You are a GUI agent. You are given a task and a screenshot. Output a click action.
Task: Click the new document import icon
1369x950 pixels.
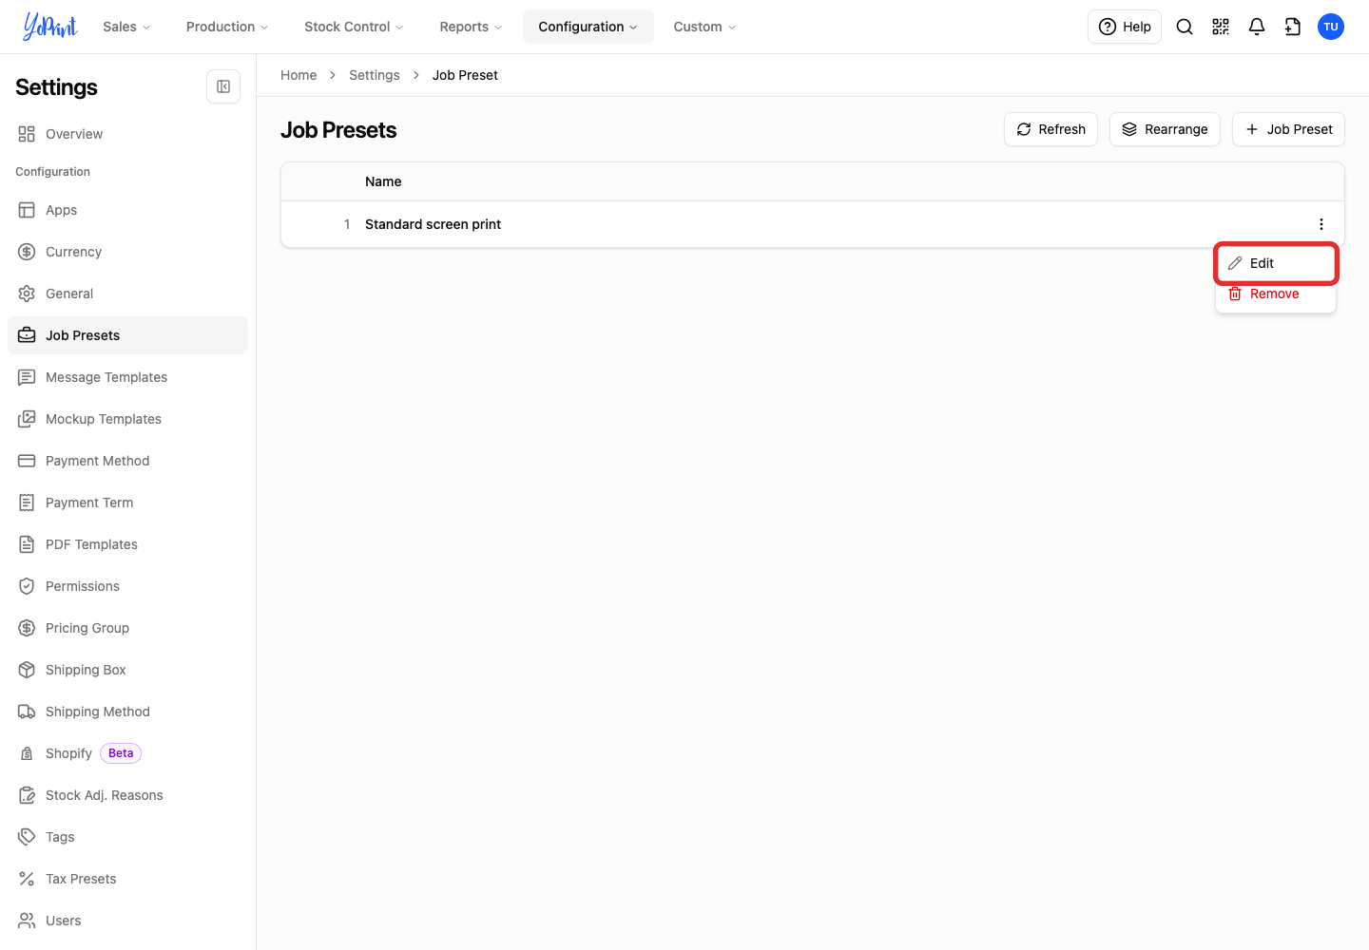pos(1293,27)
